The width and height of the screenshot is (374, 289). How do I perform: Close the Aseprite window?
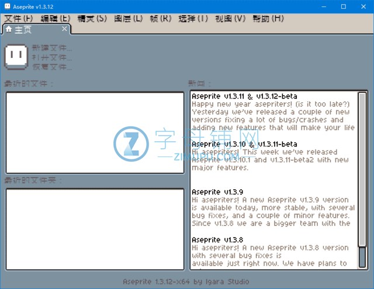click(363, 6)
